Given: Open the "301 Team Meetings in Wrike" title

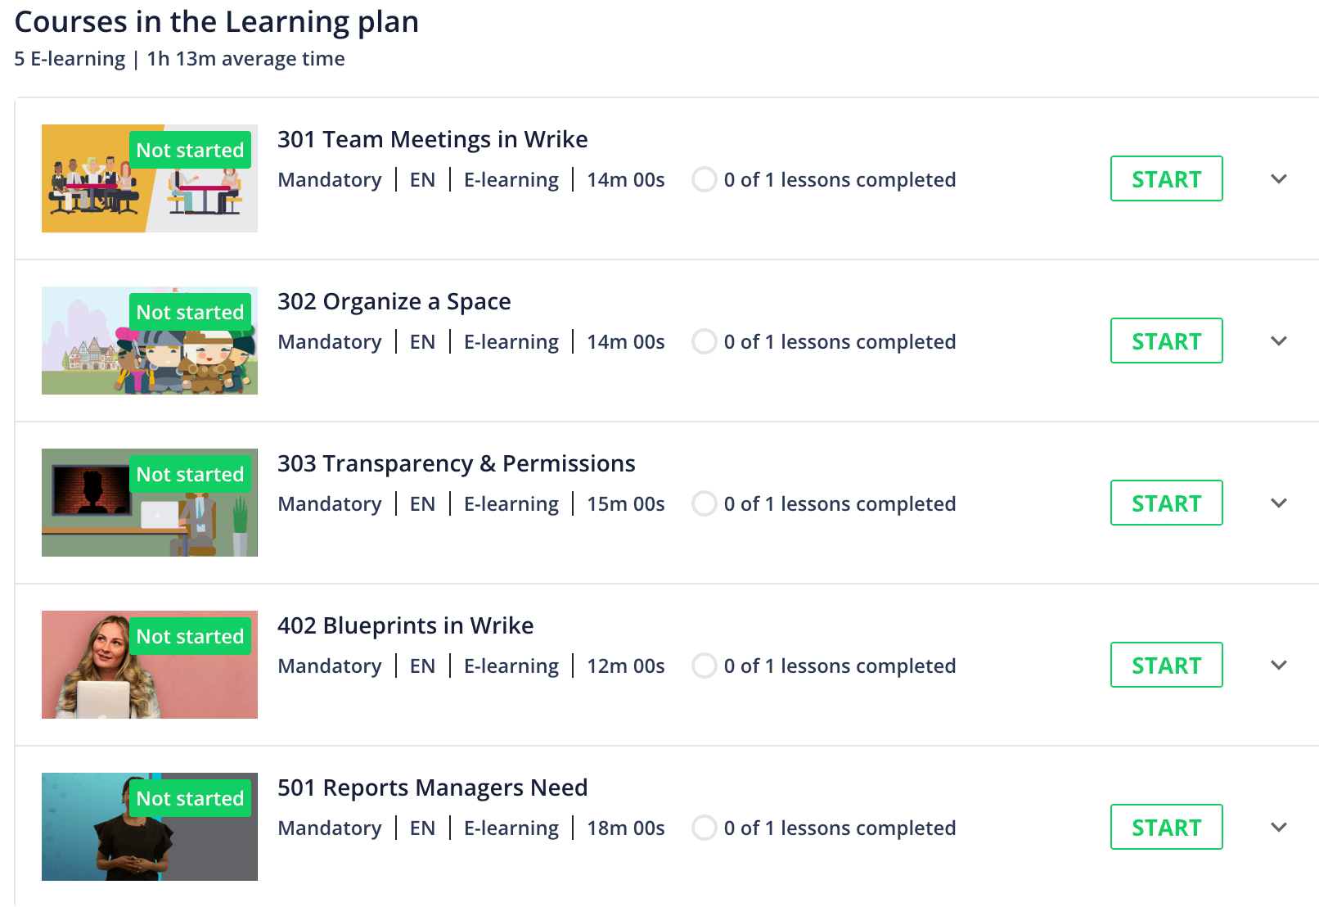Looking at the screenshot, I should click(432, 139).
